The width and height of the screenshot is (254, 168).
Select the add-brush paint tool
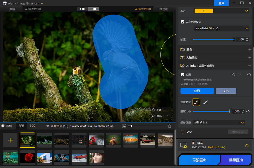196,102
